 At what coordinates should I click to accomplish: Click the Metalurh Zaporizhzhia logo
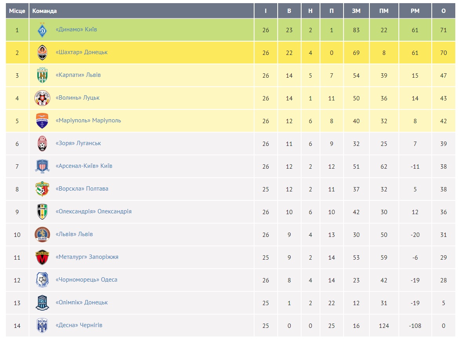[42, 257]
